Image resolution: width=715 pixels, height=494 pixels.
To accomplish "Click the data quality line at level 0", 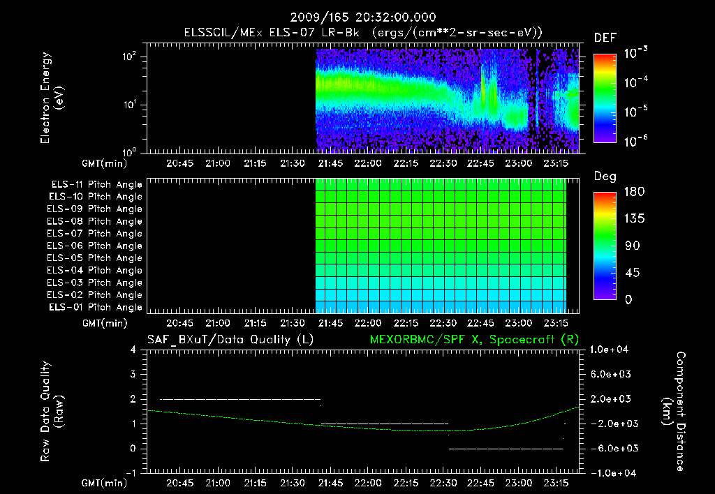I will [506, 449].
